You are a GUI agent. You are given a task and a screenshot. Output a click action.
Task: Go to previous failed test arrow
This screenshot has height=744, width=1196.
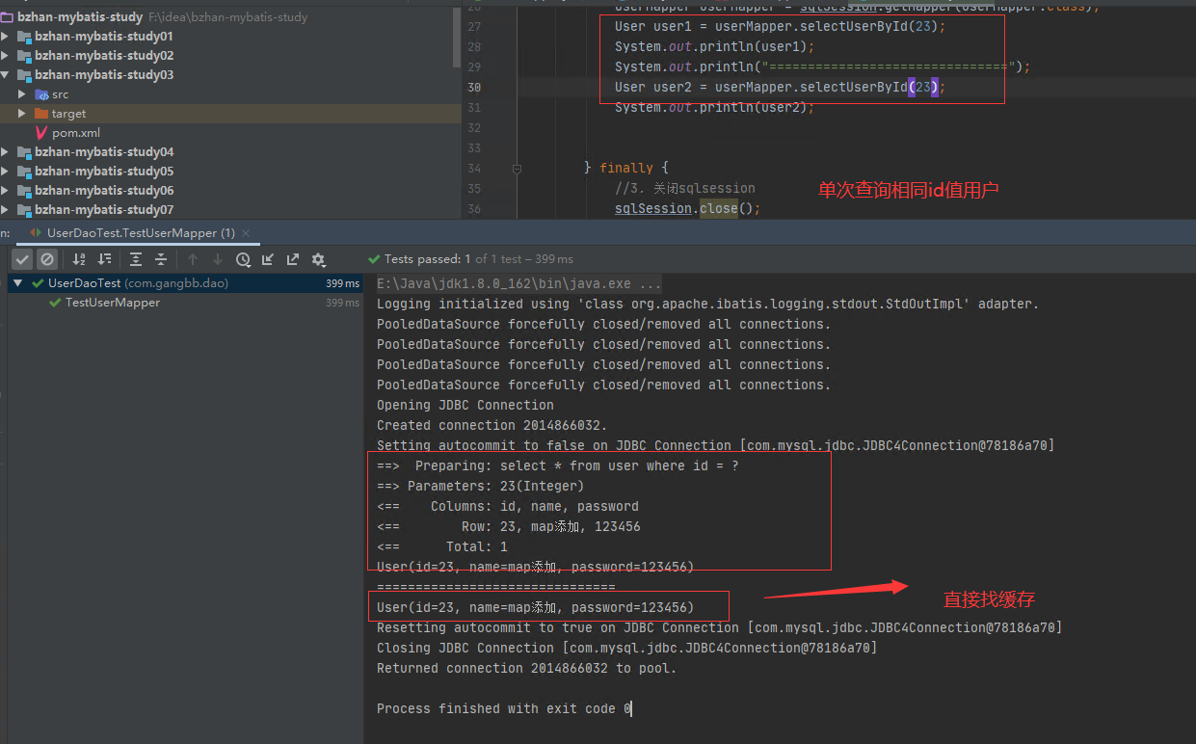coord(193,259)
